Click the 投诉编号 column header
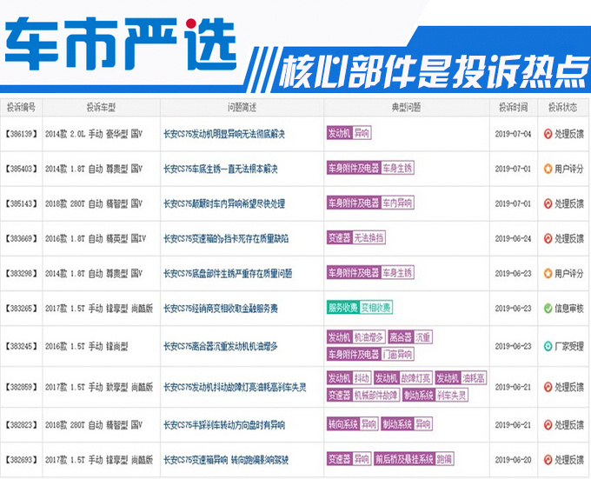This screenshot has height=479, width=591. click(x=22, y=108)
